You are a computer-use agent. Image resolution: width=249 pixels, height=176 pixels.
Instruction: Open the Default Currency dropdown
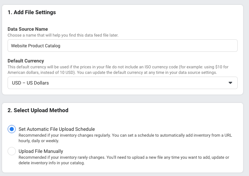point(122,83)
